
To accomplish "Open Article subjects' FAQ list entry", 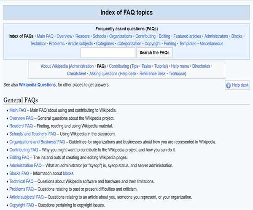I will point(27,197).
